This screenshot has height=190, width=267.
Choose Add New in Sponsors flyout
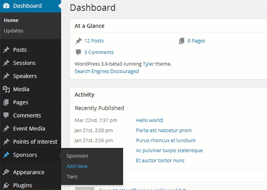(x=77, y=166)
